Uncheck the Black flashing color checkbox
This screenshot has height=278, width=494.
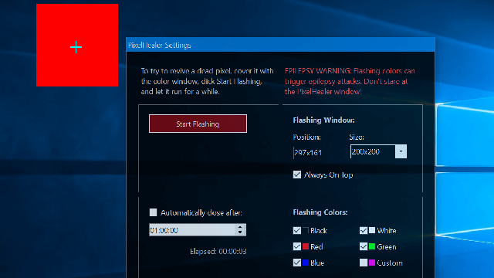[296, 230]
